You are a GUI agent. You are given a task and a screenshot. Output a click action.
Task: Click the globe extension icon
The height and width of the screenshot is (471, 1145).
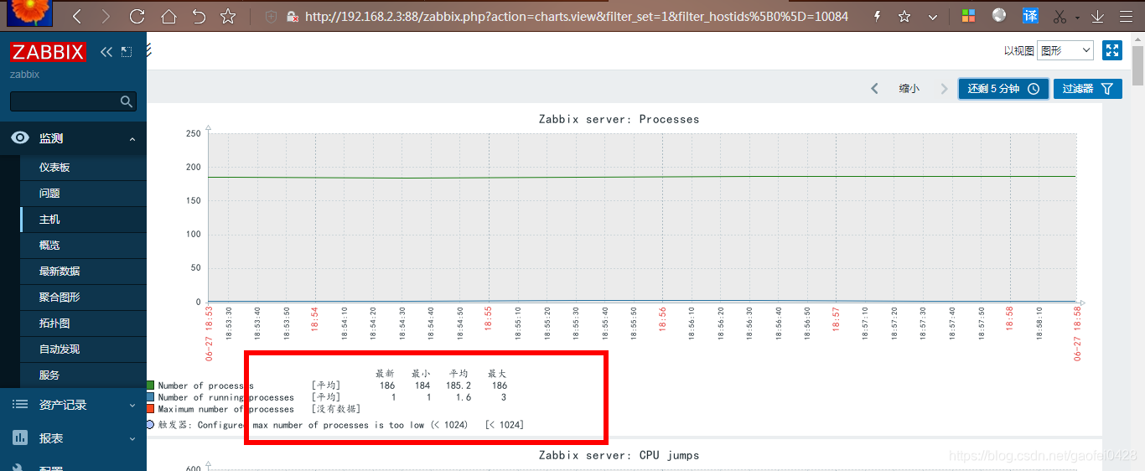(999, 15)
